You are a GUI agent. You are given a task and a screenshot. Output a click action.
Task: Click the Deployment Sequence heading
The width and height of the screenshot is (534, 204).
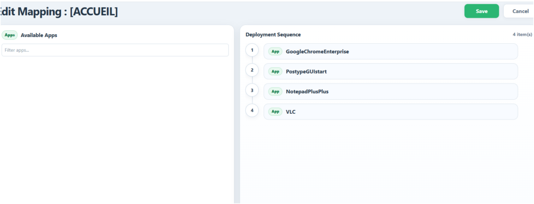[x=273, y=35]
